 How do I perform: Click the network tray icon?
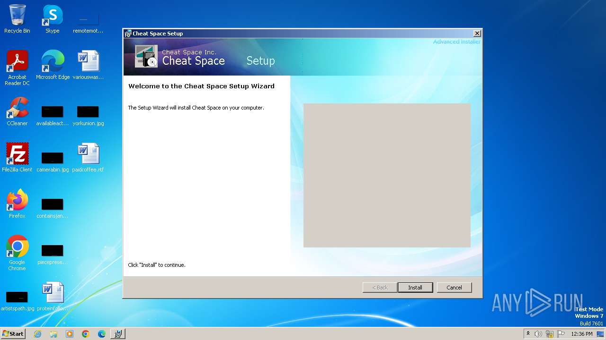(x=550, y=334)
